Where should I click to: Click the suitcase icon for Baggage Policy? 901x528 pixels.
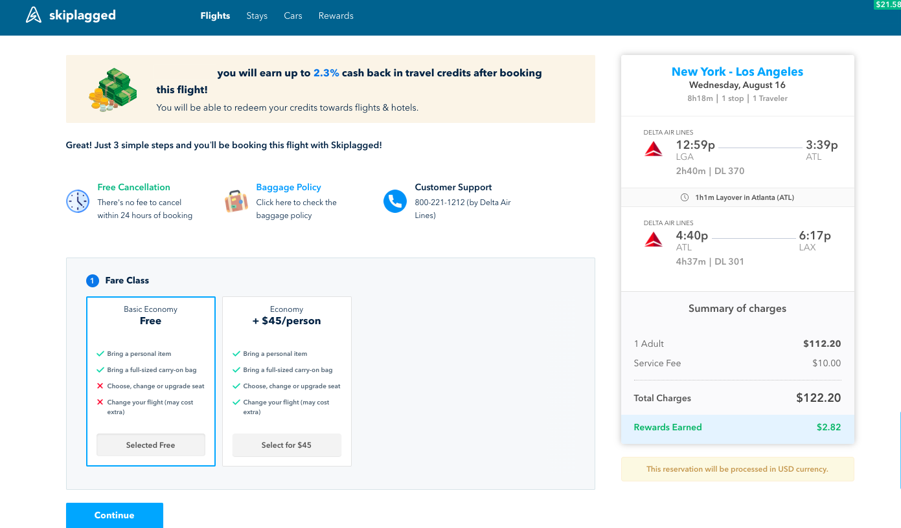[x=236, y=202]
